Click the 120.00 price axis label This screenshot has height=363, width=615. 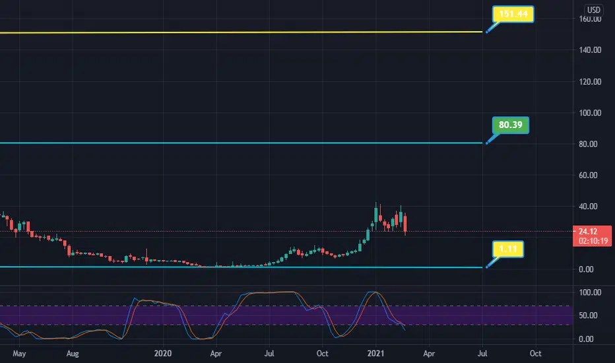[590, 82]
